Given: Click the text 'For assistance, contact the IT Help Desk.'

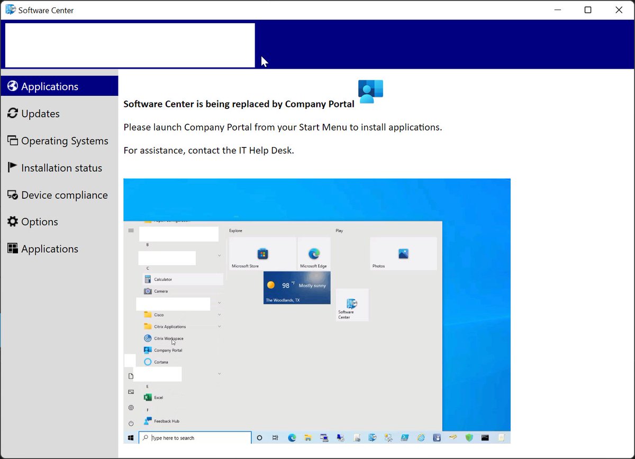Looking at the screenshot, I should point(208,150).
